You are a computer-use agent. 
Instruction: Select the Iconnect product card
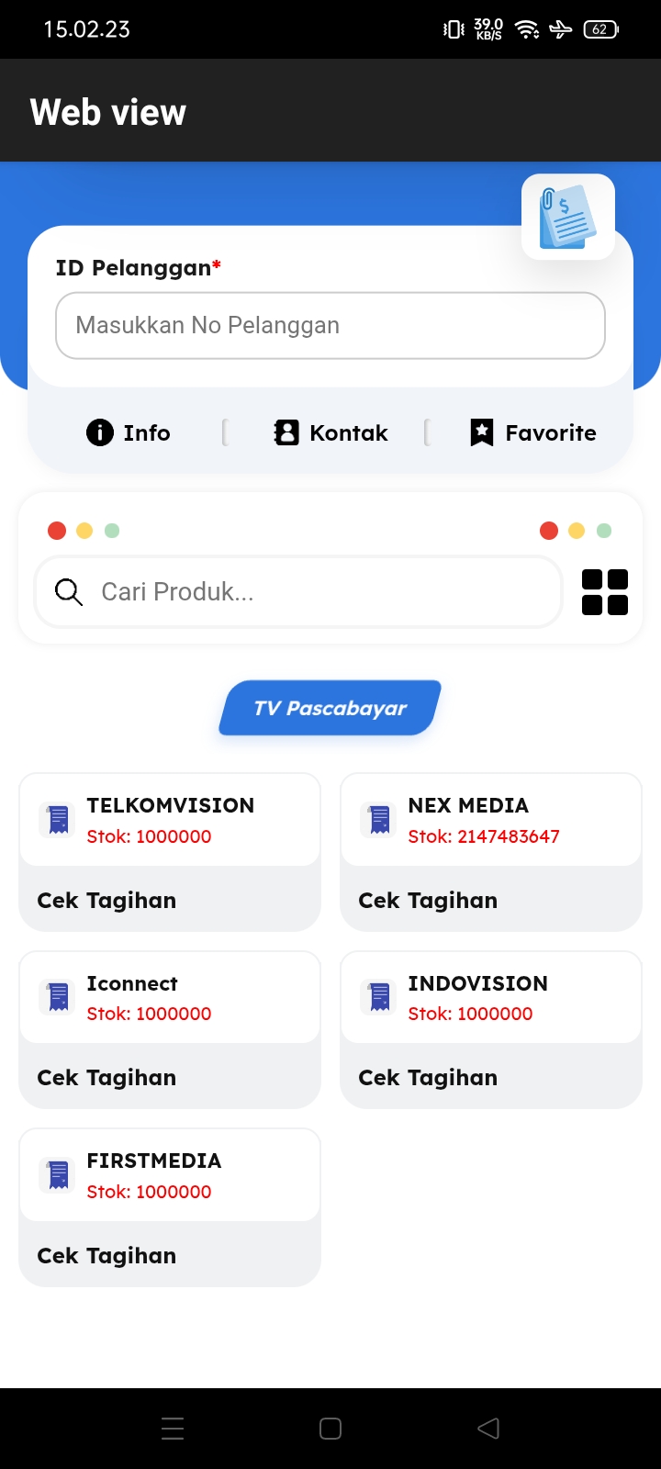(170, 1029)
